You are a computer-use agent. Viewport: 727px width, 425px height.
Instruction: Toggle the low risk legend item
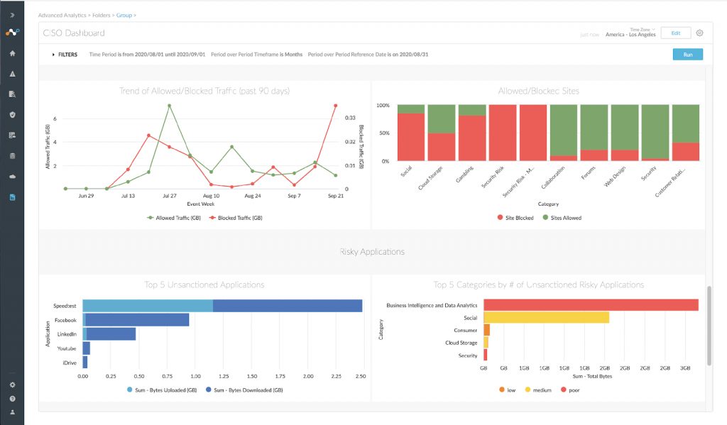[x=507, y=390]
